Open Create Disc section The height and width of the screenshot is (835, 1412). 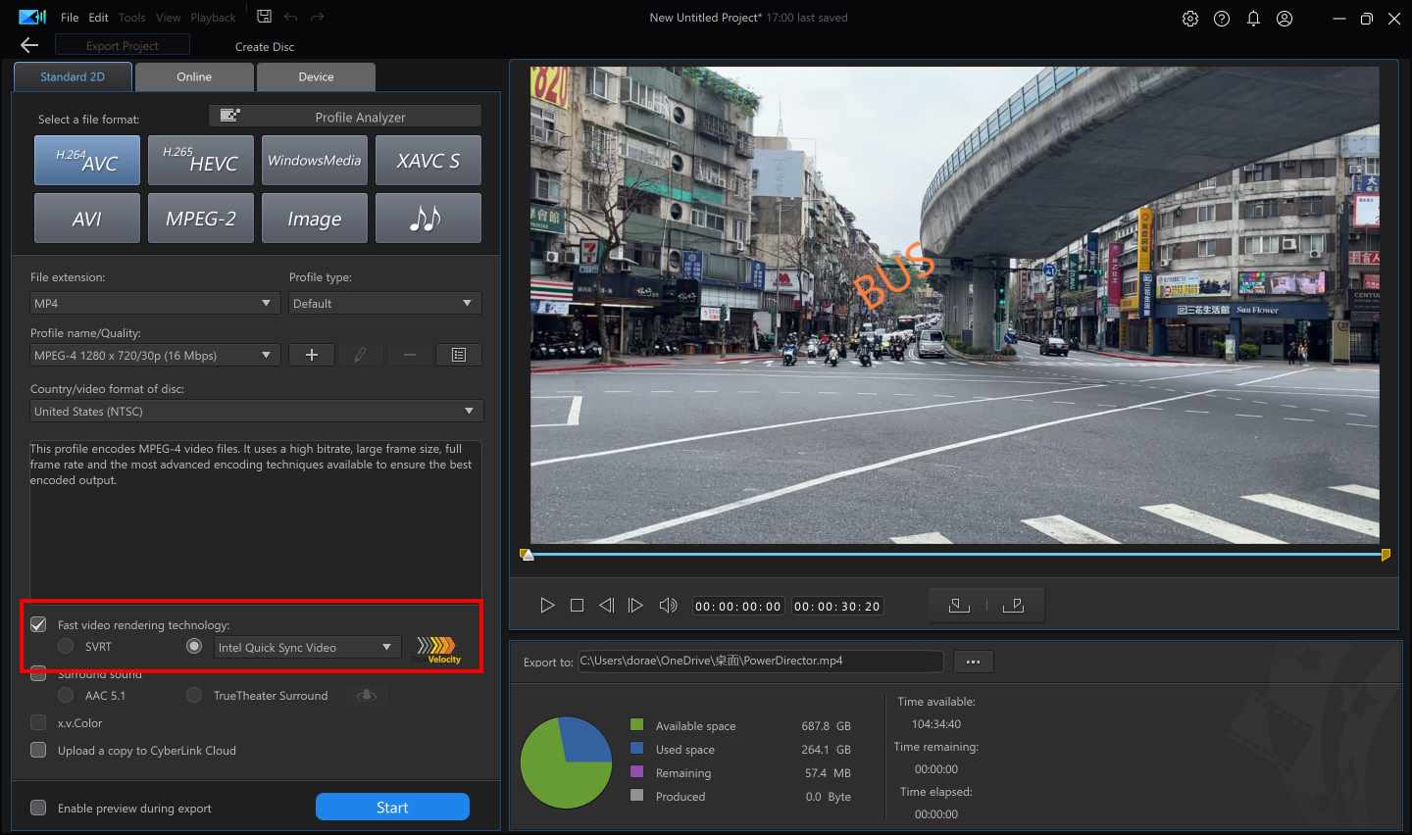[265, 46]
